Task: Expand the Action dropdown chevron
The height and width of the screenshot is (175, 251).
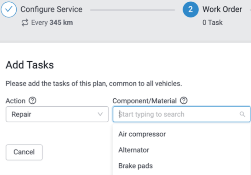Action: click(100, 114)
